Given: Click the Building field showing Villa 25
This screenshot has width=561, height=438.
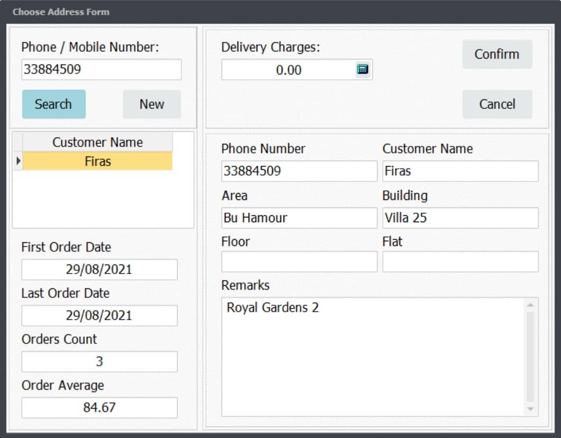Looking at the screenshot, I should point(460,217).
